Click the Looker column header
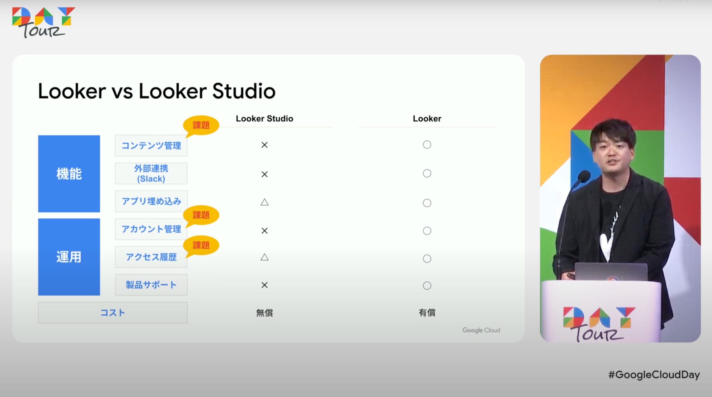712x397 pixels. [427, 118]
